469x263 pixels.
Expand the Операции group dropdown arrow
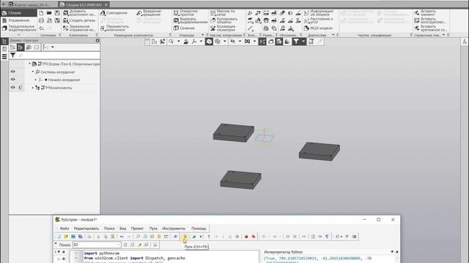pos(203,35)
